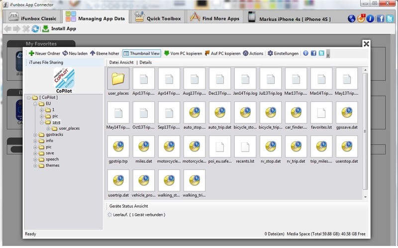Collapse the EU folder tree node
This screenshot has height=248, width=398.
pyautogui.click(x=35, y=104)
